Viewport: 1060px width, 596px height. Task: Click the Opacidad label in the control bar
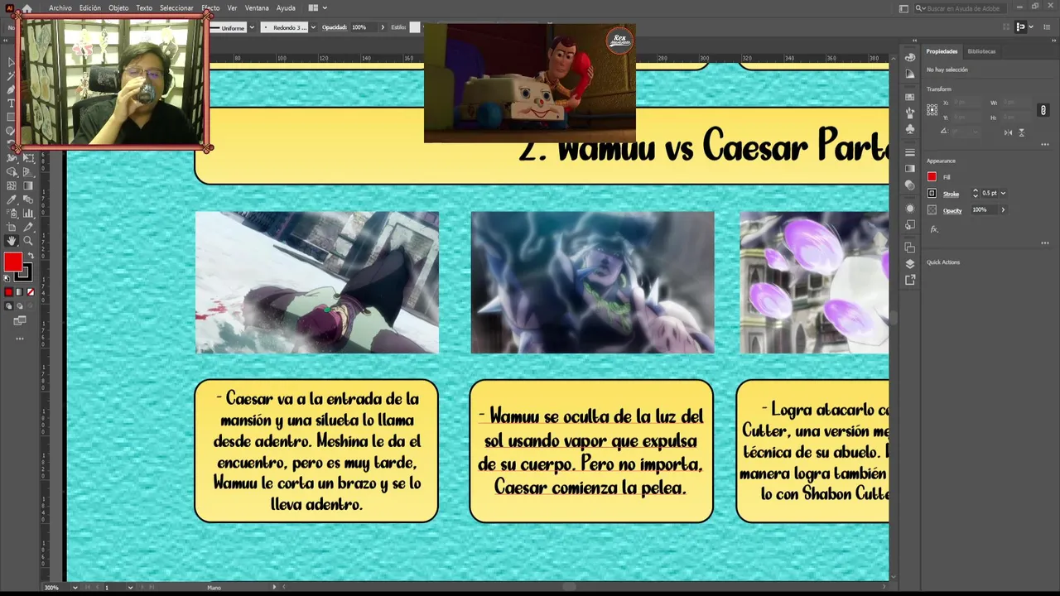[x=334, y=27]
